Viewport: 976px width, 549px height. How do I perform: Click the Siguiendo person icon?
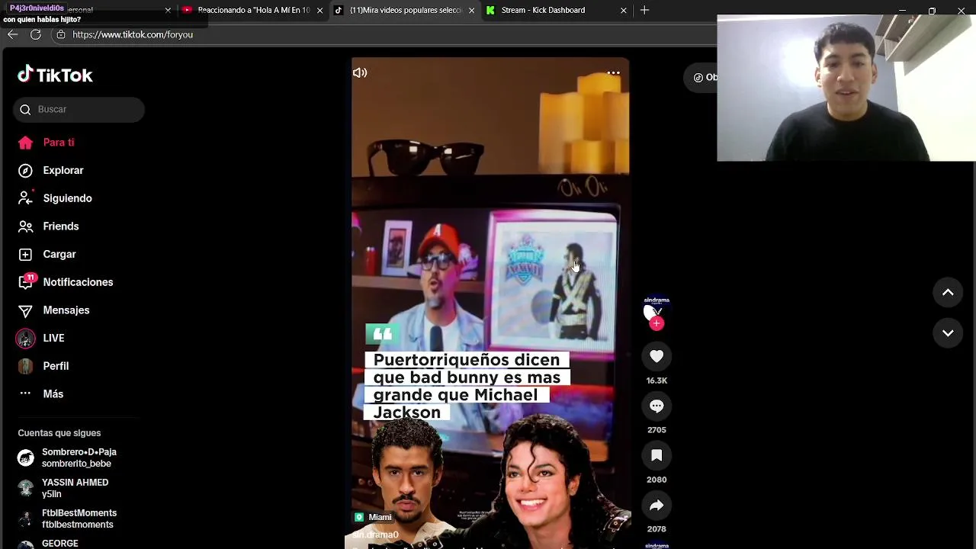(25, 198)
